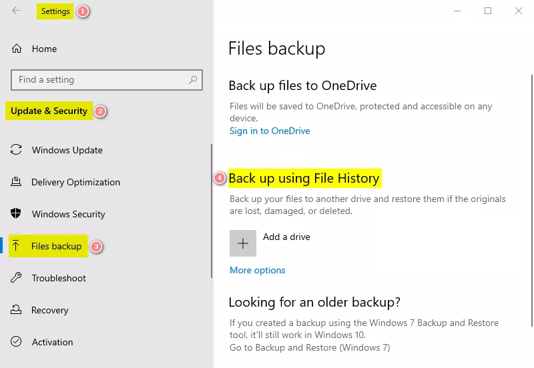Click the Troubleshoot wrench icon
This screenshot has height=368, width=534.
[x=16, y=277]
